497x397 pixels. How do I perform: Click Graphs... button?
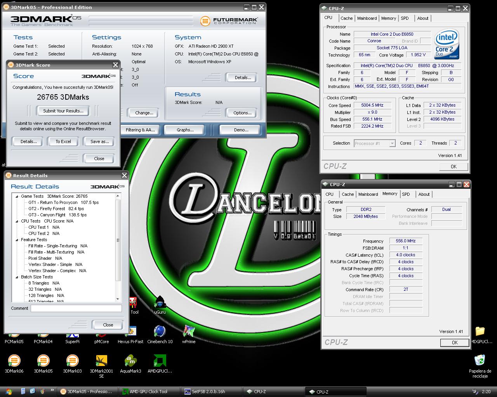click(185, 130)
